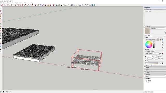Switch to the Select tab in Materials

(x=146, y=36)
